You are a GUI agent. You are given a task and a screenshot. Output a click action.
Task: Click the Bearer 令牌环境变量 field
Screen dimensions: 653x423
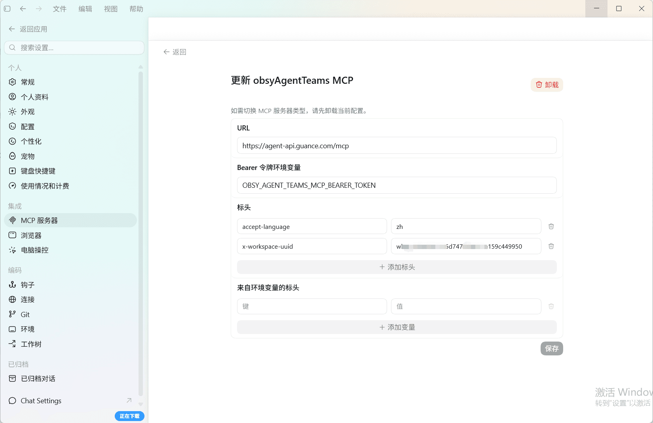[397, 185]
